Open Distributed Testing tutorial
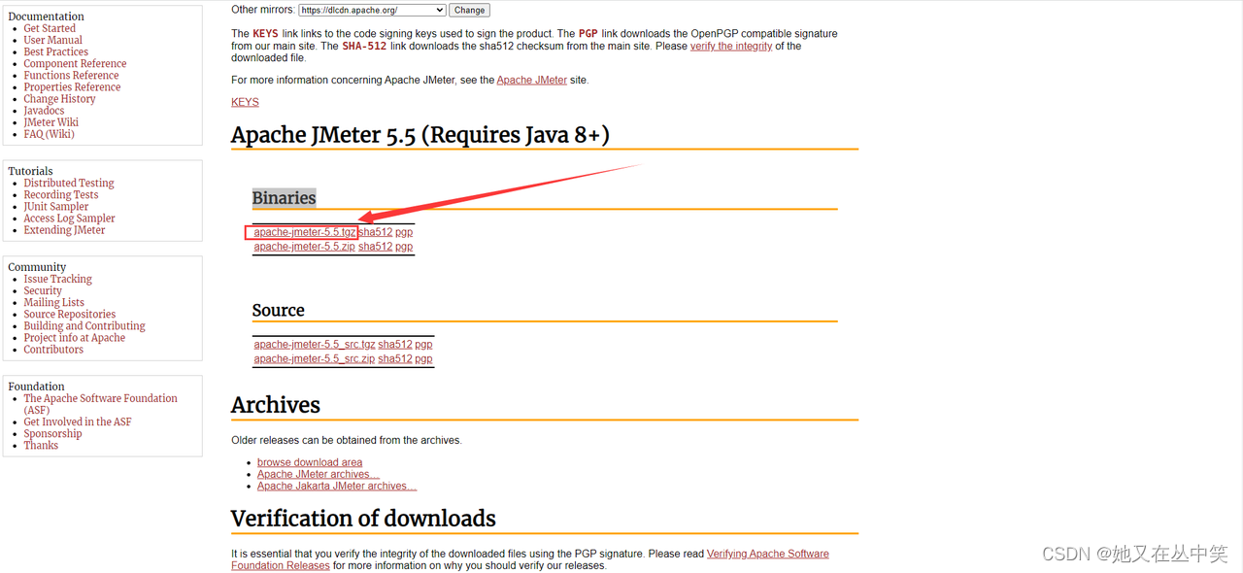 click(x=69, y=183)
